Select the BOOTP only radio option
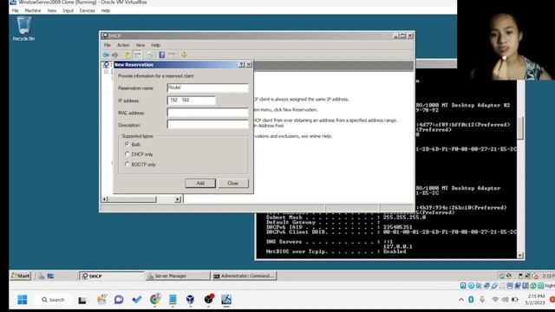 click(127, 164)
